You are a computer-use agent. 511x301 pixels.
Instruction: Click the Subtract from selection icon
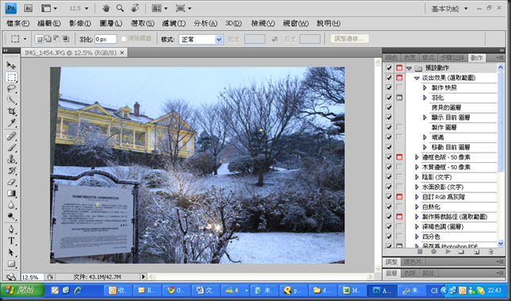click(x=56, y=39)
